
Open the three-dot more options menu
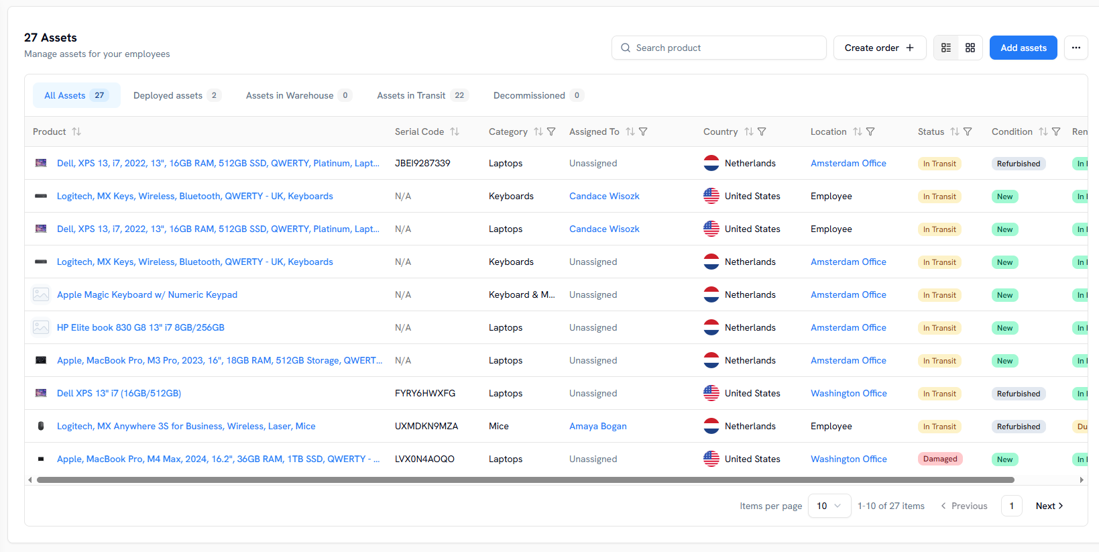pos(1076,48)
